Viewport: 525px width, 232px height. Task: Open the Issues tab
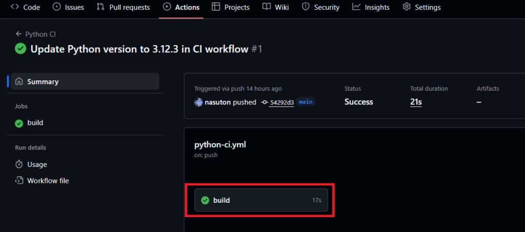[x=69, y=7]
